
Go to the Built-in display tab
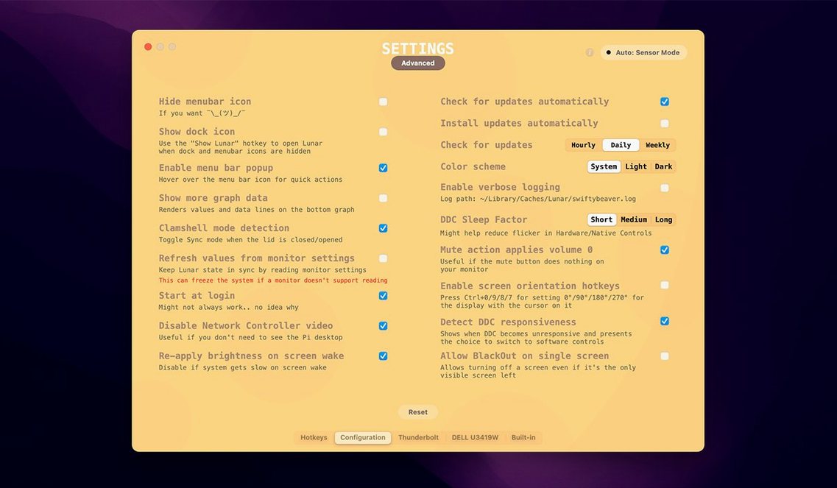click(x=523, y=437)
